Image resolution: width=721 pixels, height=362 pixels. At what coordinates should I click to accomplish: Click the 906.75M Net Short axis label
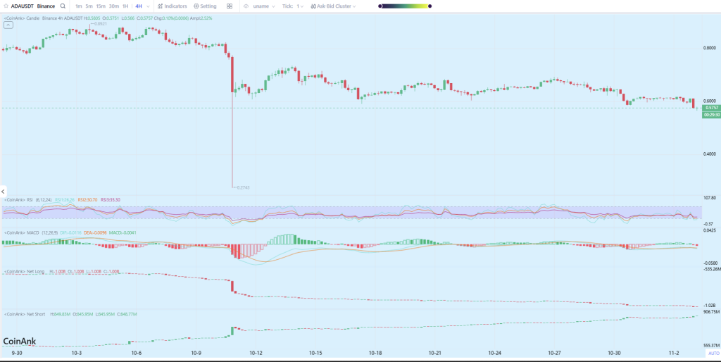pos(712,311)
